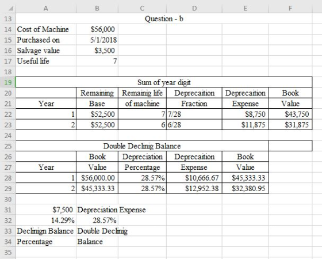Select row 35 header
322x259 pixels.
[x=8, y=252]
